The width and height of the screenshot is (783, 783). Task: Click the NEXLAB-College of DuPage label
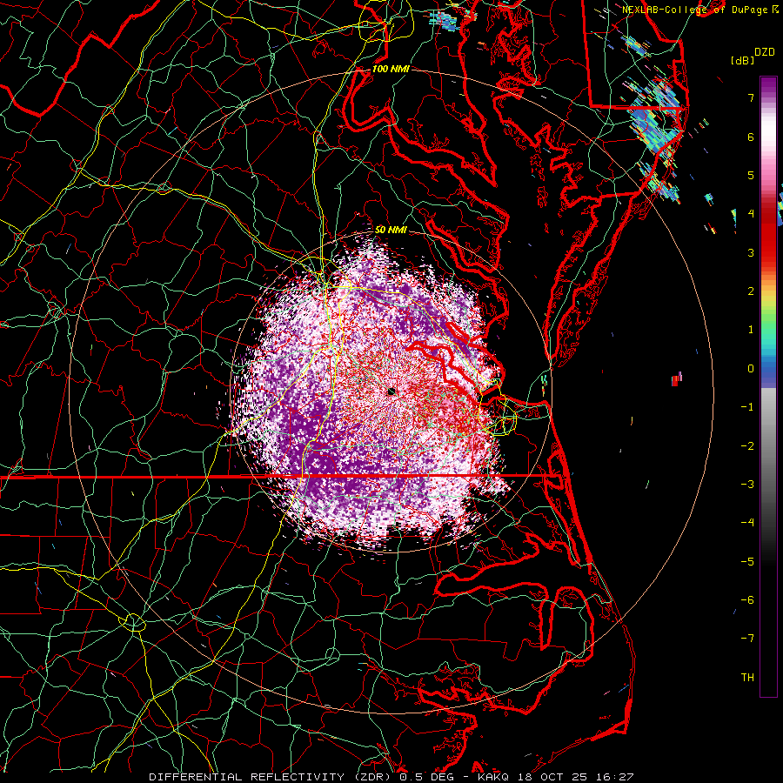(695, 10)
